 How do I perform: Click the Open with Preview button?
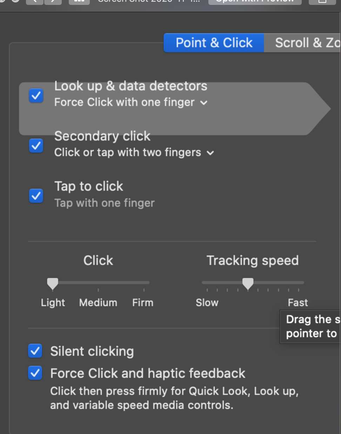coord(255,1)
